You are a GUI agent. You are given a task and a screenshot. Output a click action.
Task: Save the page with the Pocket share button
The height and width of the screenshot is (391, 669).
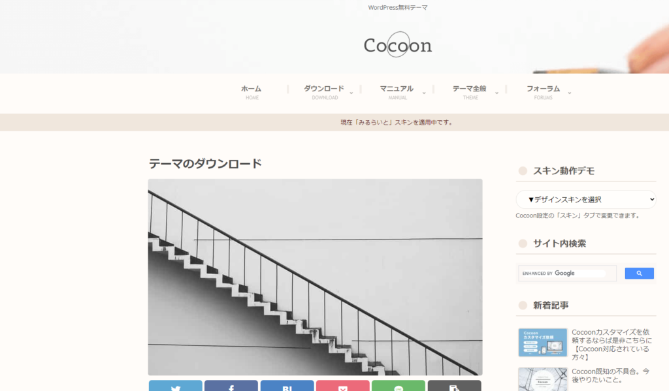(342, 386)
